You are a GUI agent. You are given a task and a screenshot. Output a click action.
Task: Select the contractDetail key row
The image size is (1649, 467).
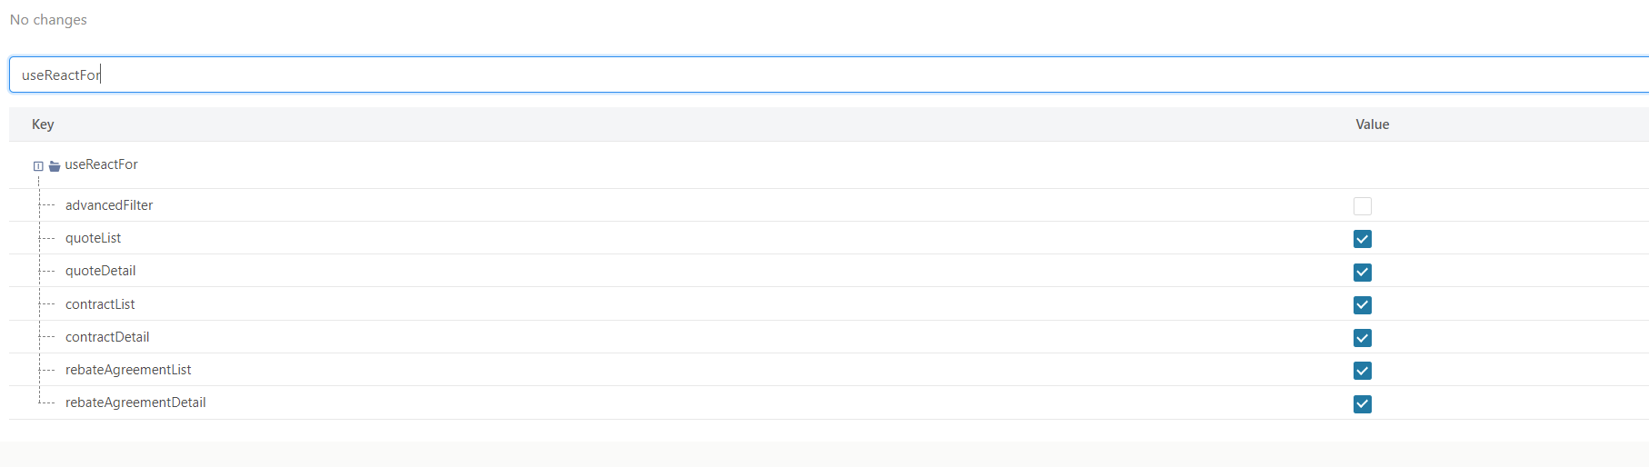(107, 337)
